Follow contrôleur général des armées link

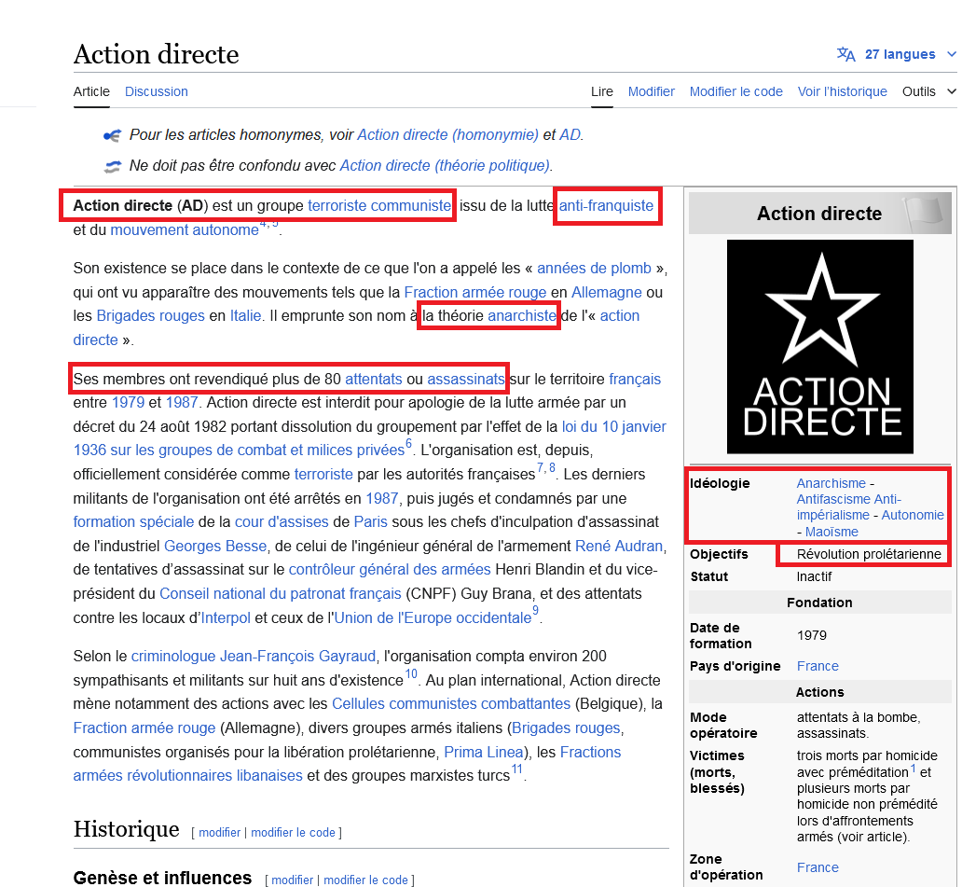[390, 570]
